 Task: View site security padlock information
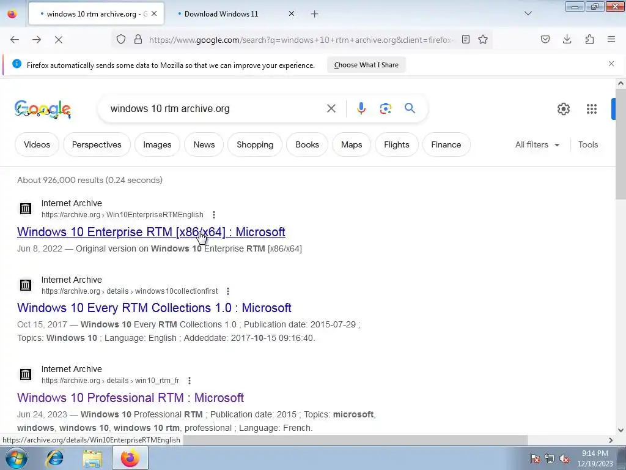click(x=138, y=39)
